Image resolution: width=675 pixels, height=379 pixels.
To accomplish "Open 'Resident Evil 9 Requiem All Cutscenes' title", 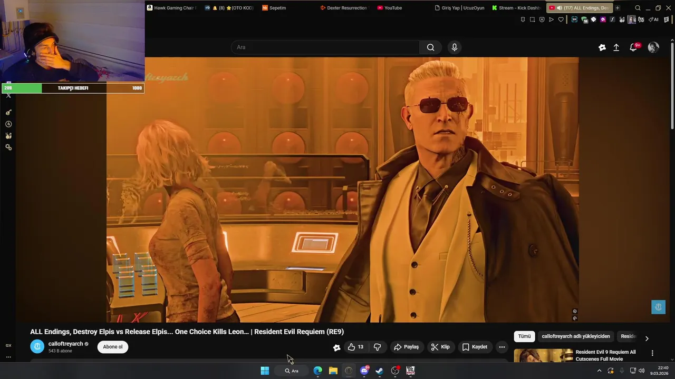I will pos(605,355).
